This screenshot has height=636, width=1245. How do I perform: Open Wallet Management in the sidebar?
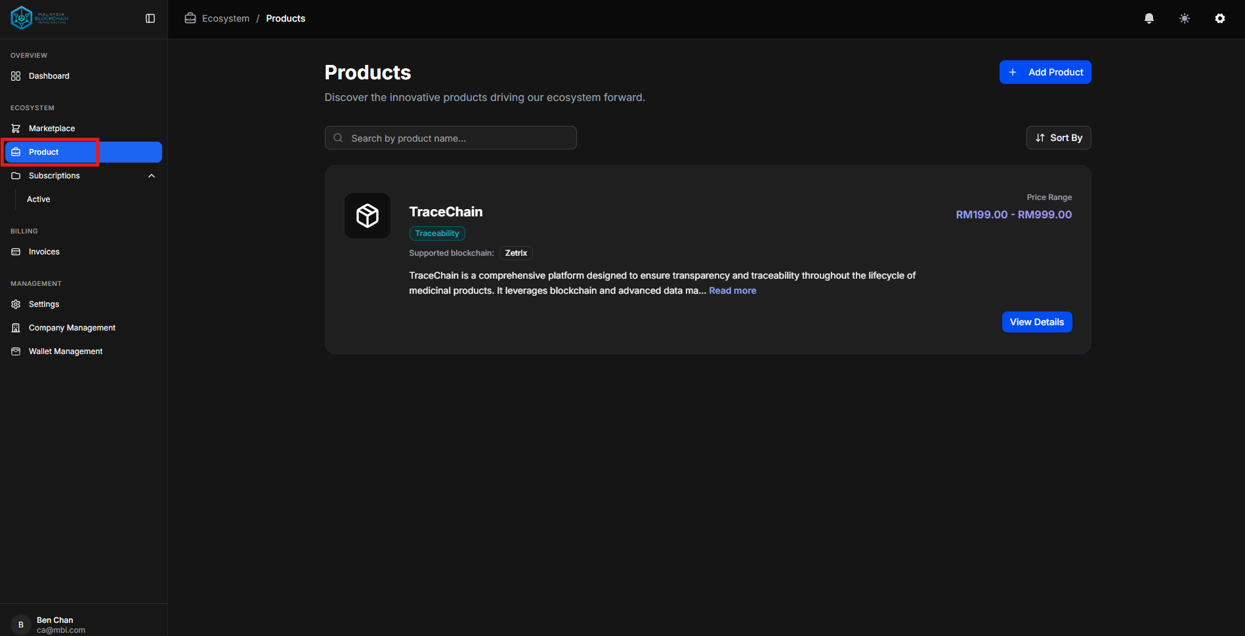tap(65, 351)
